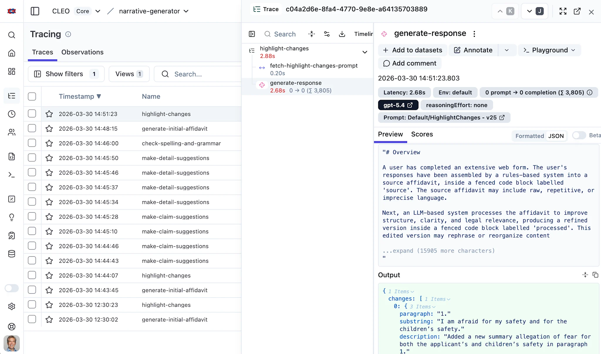Open the Default/HighlightChanges v25 prompt link
This screenshot has width=601, height=354.
444,118
